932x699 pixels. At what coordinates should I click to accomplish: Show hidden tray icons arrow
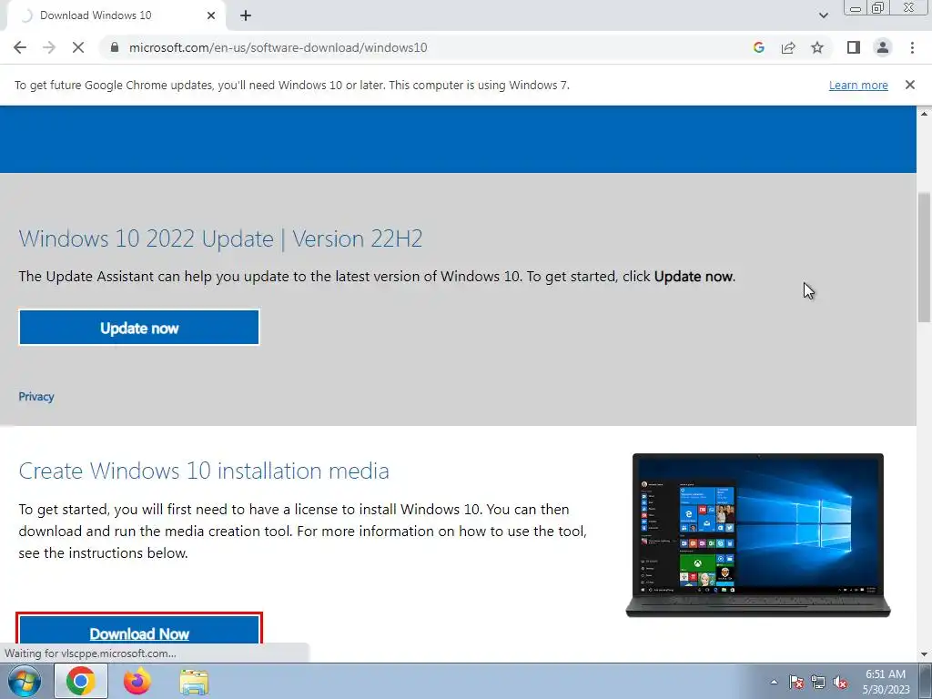point(774,682)
